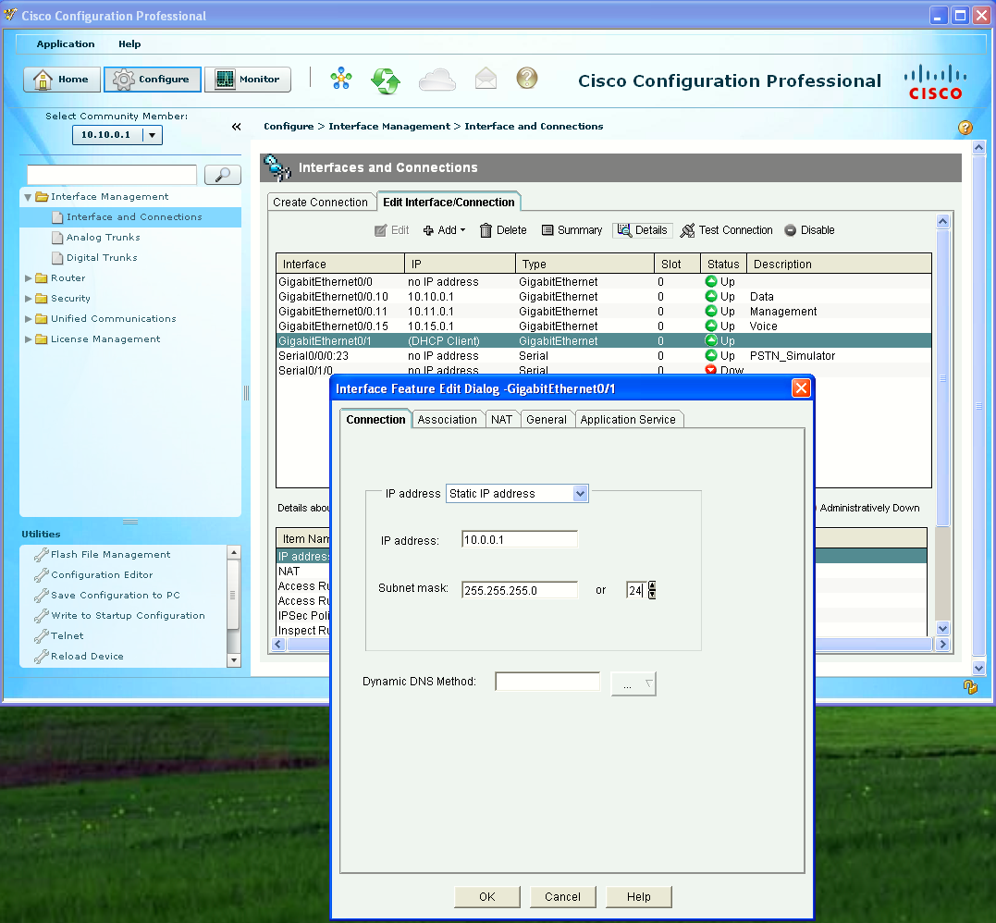Switch to NAT tab in dialog
This screenshot has height=923, width=996.
tap(501, 419)
